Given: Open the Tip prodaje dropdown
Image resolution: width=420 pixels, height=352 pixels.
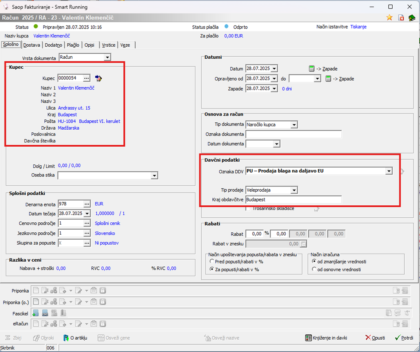Looking at the screenshot, I should (294, 190).
